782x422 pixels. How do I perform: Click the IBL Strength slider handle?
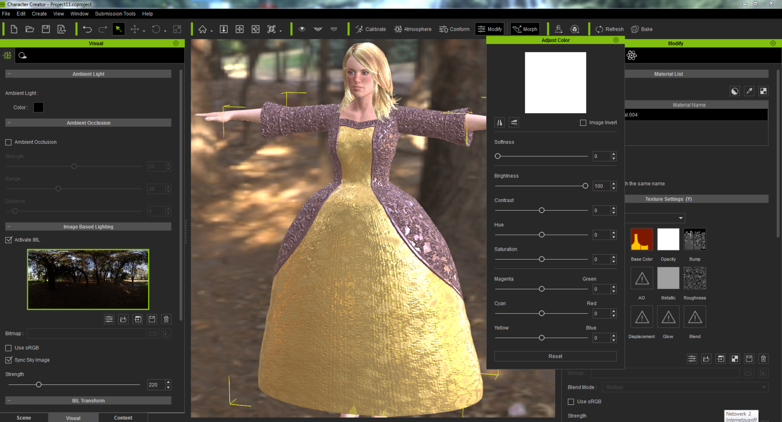[39, 385]
